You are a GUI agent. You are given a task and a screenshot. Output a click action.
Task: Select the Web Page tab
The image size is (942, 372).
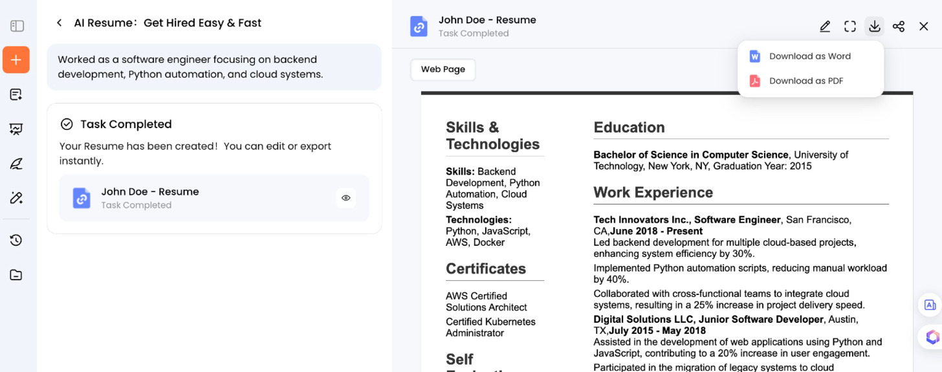pyautogui.click(x=443, y=70)
